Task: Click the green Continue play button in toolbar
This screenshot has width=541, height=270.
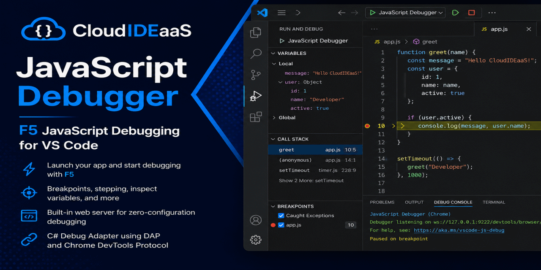Action: pos(455,13)
